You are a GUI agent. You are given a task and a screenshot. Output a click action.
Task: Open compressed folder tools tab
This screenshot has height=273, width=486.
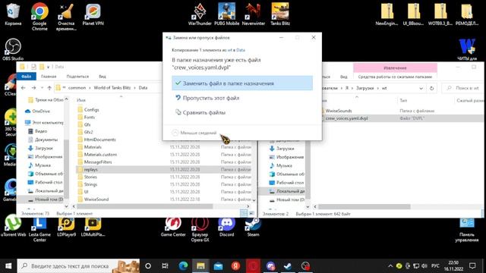(x=395, y=77)
